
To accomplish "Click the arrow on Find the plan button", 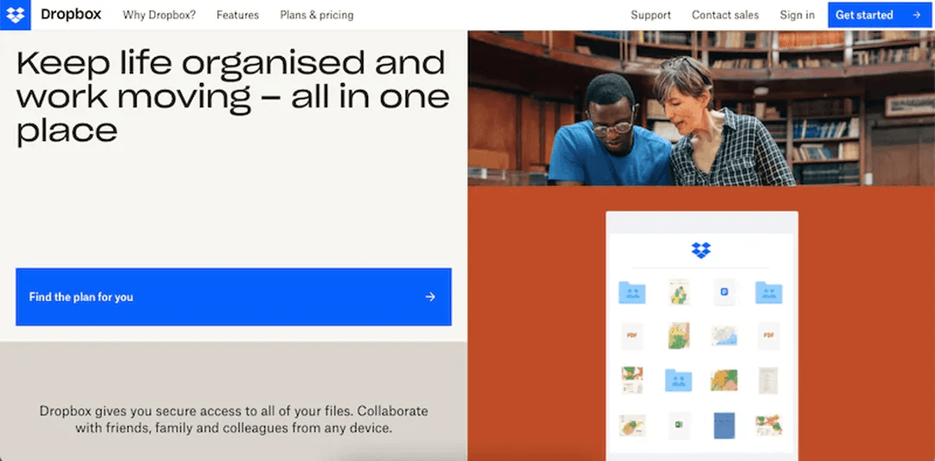I will [x=430, y=297].
